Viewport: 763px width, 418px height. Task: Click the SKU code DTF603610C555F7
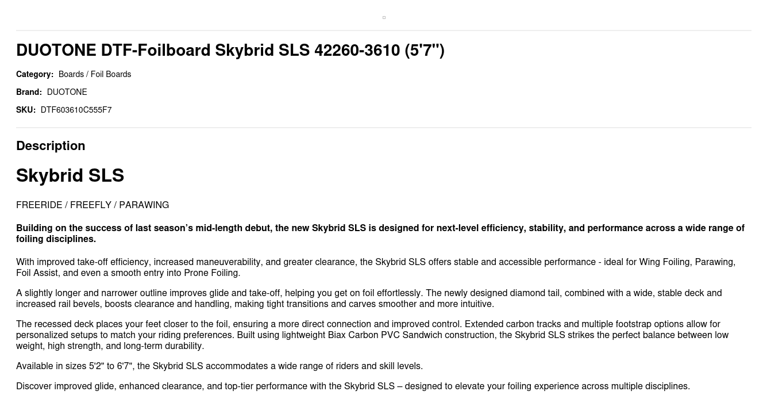76,110
